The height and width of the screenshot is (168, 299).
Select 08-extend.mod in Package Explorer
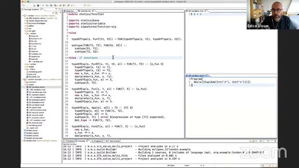pyautogui.click(x=35, y=123)
